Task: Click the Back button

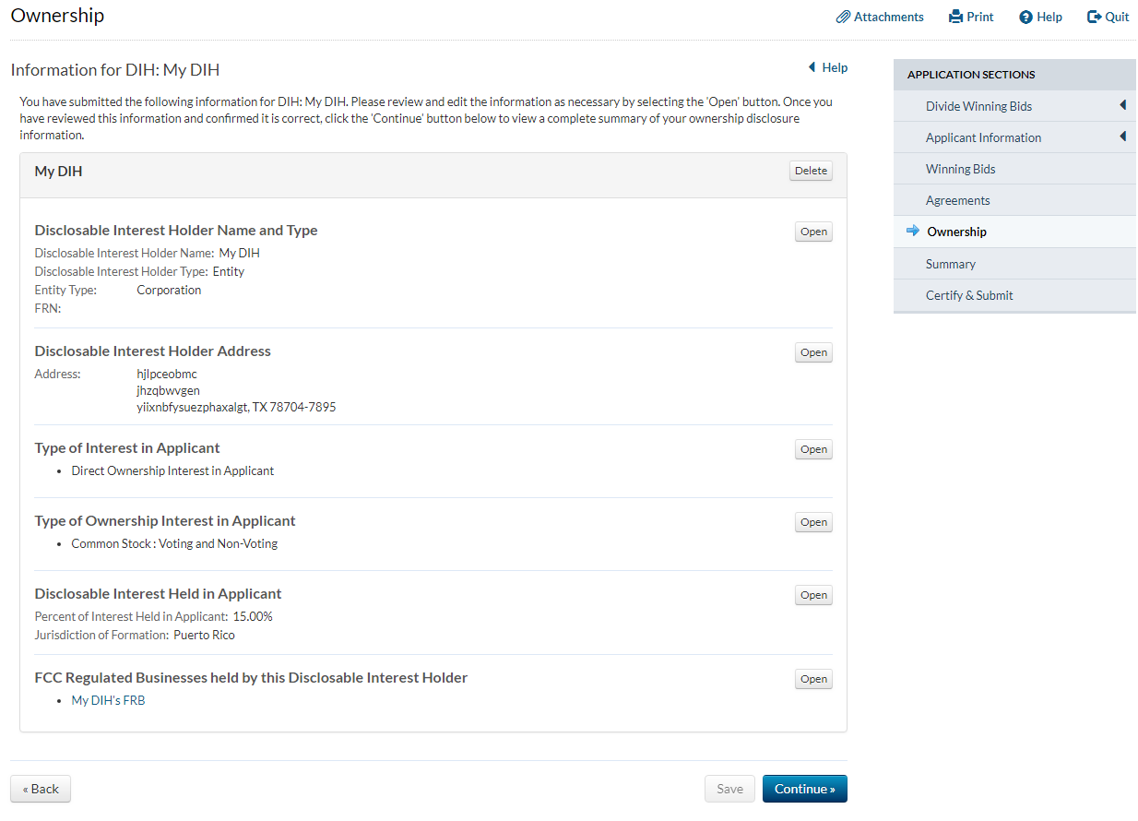Action: tap(41, 789)
